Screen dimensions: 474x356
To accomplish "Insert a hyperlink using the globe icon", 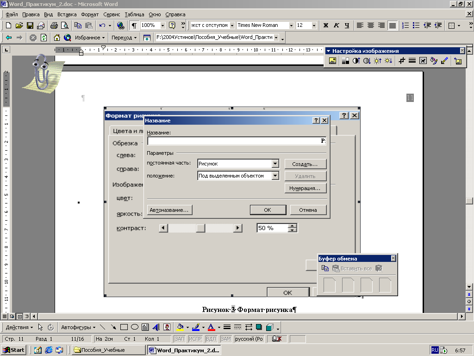I will click(121, 25).
